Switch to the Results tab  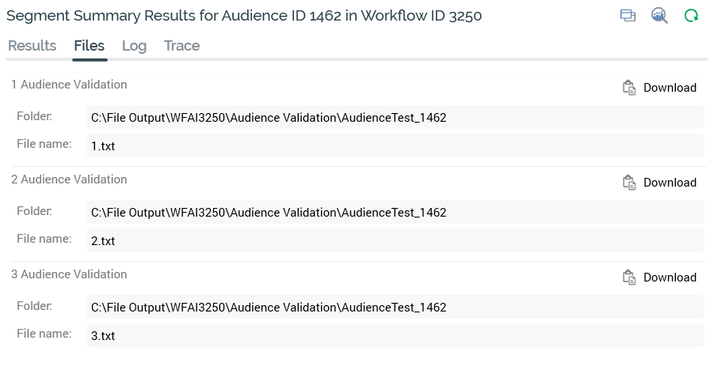32,46
